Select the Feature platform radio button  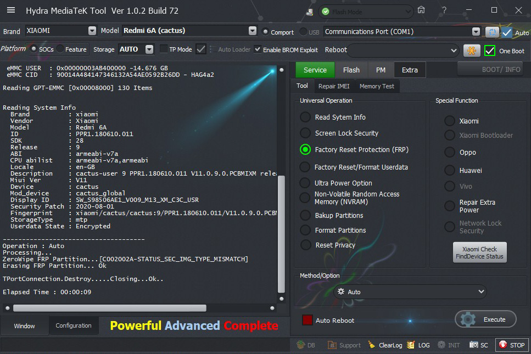coord(60,49)
